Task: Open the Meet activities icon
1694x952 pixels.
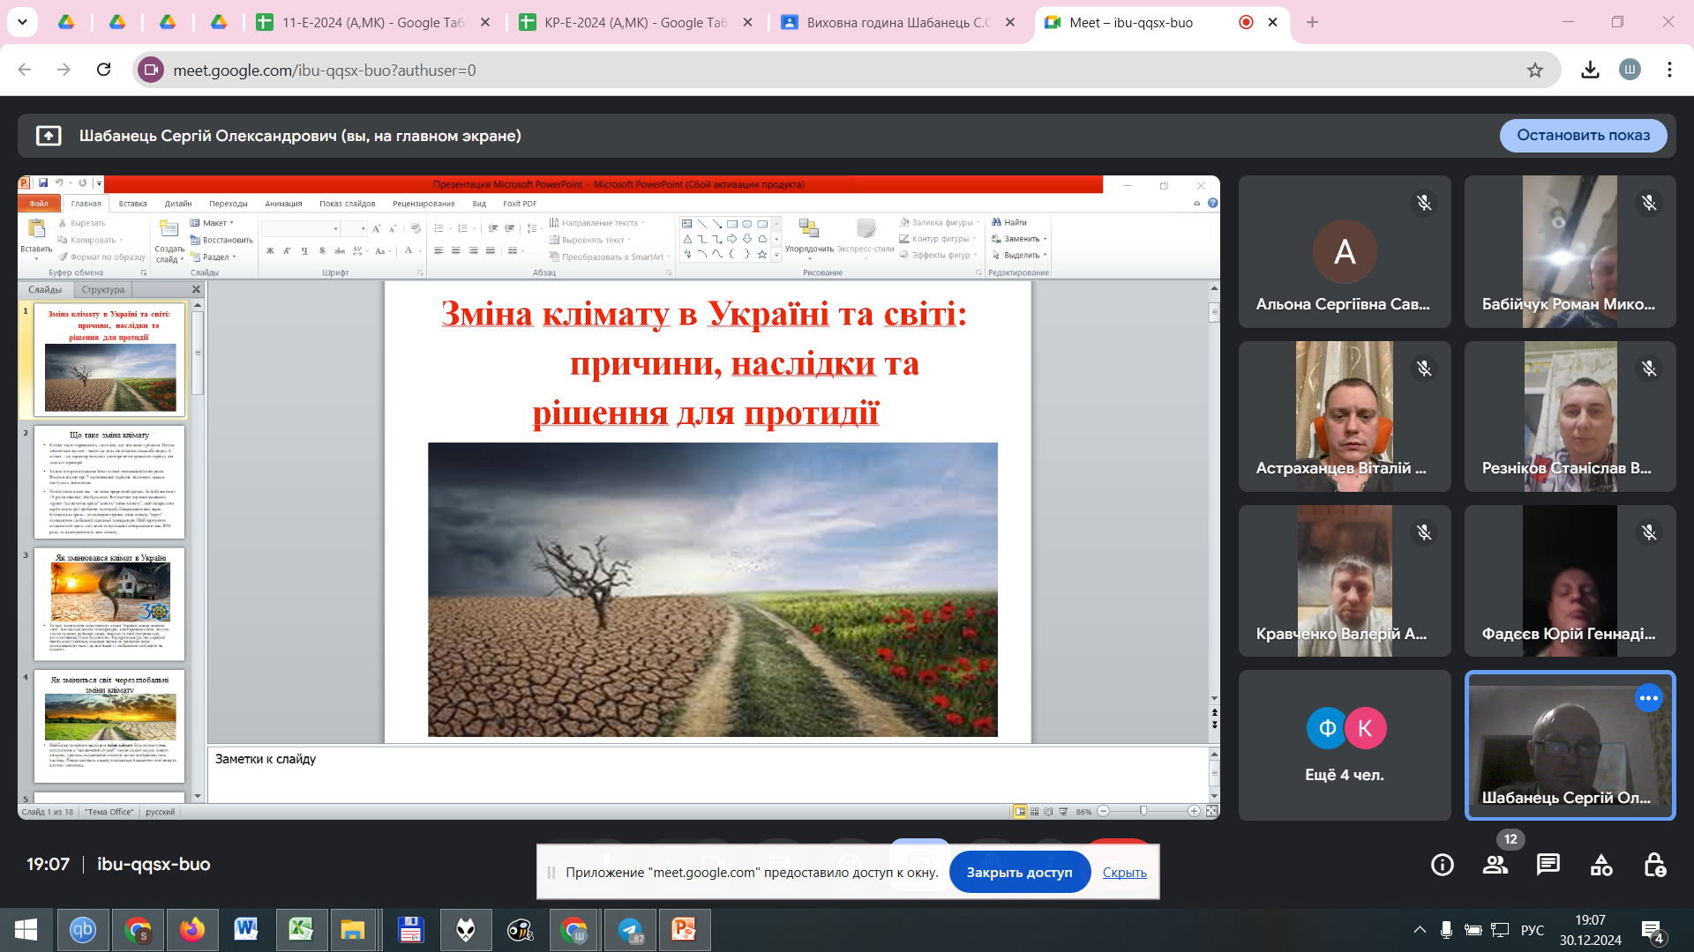Action: point(1601,865)
